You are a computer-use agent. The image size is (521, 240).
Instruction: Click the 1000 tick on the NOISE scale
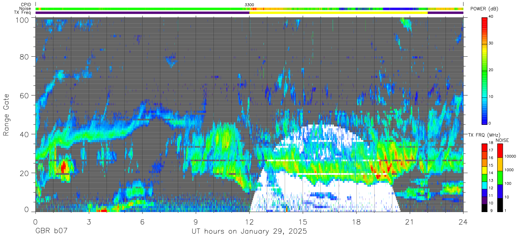[508, 170]
